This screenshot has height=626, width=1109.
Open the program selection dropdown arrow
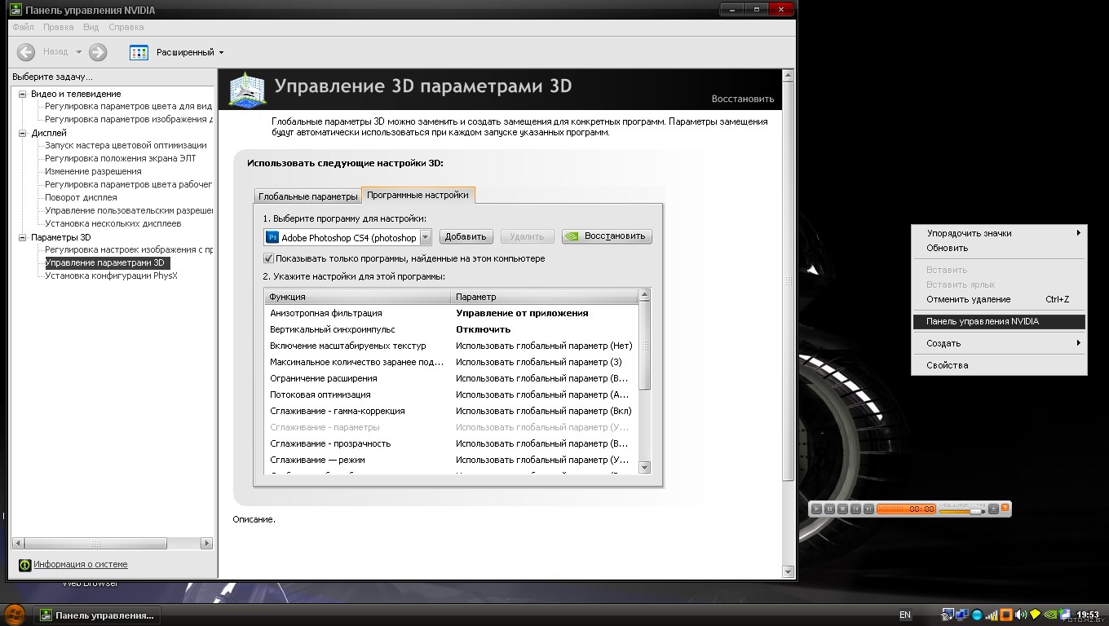425,237
